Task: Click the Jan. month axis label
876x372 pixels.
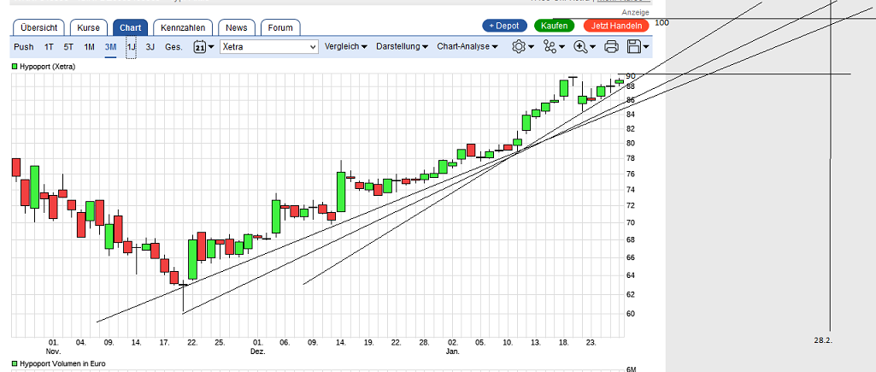Action: [452, 351]
